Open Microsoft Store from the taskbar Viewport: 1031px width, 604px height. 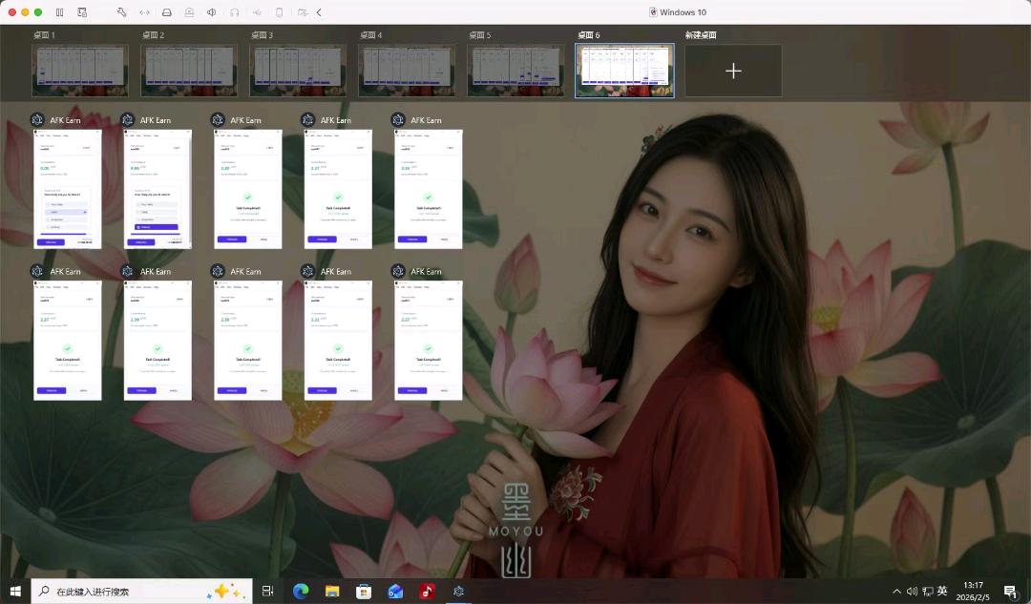(x=364, y=592)
